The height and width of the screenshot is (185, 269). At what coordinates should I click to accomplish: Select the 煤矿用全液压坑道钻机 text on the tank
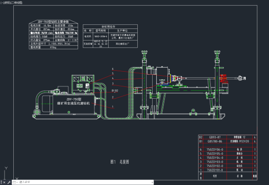[x=74, y=103]
